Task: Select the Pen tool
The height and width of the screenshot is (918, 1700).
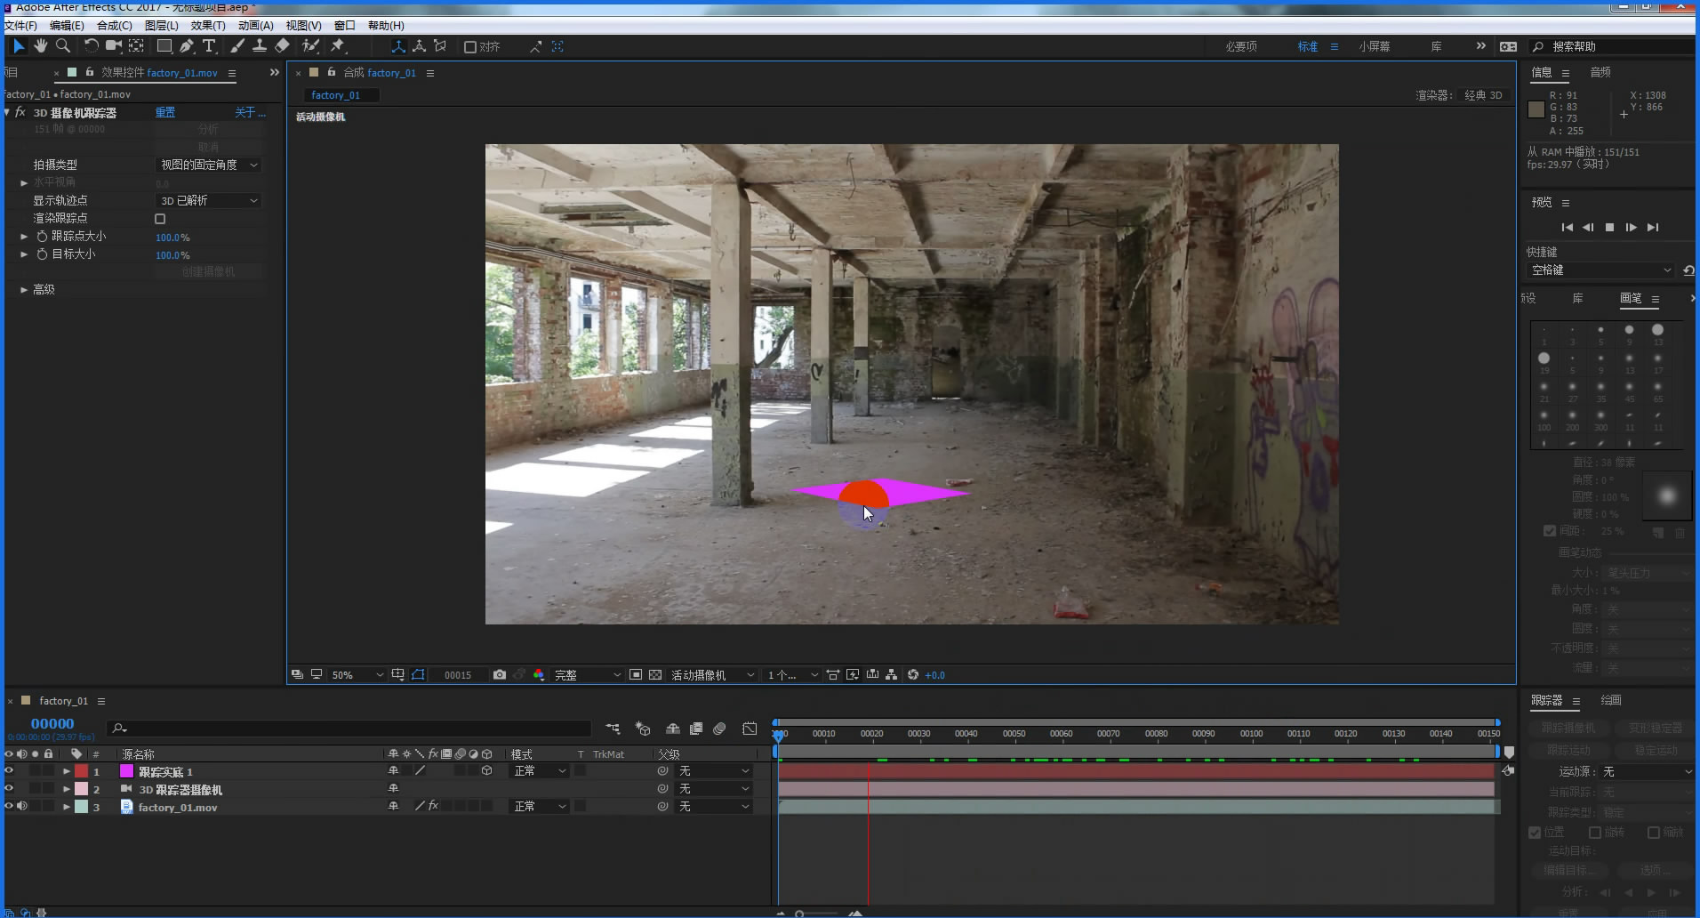Action: click(x=187, y=46)
